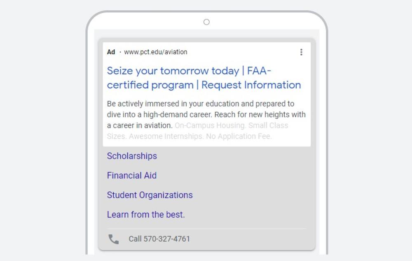Click the 'FAA-' headline segment
This screenshot has height=261, width=412.
259,71
